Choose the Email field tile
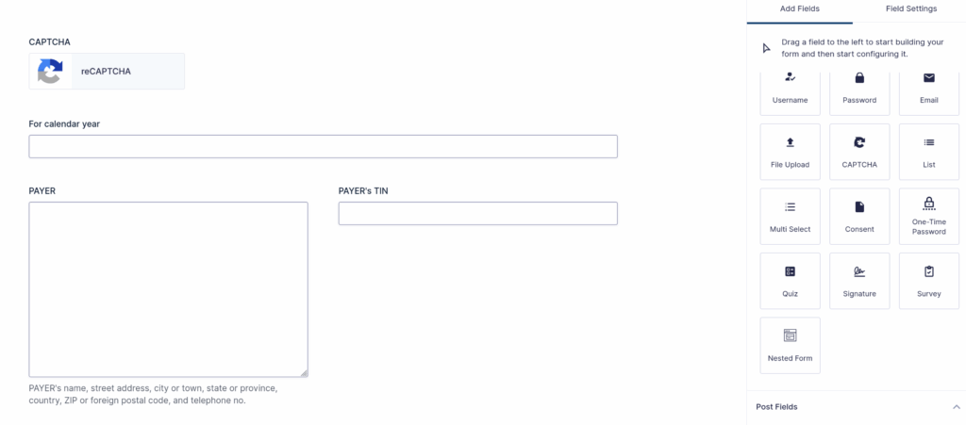Viewport: 966px width, 425px height. (x=928, y=91)
